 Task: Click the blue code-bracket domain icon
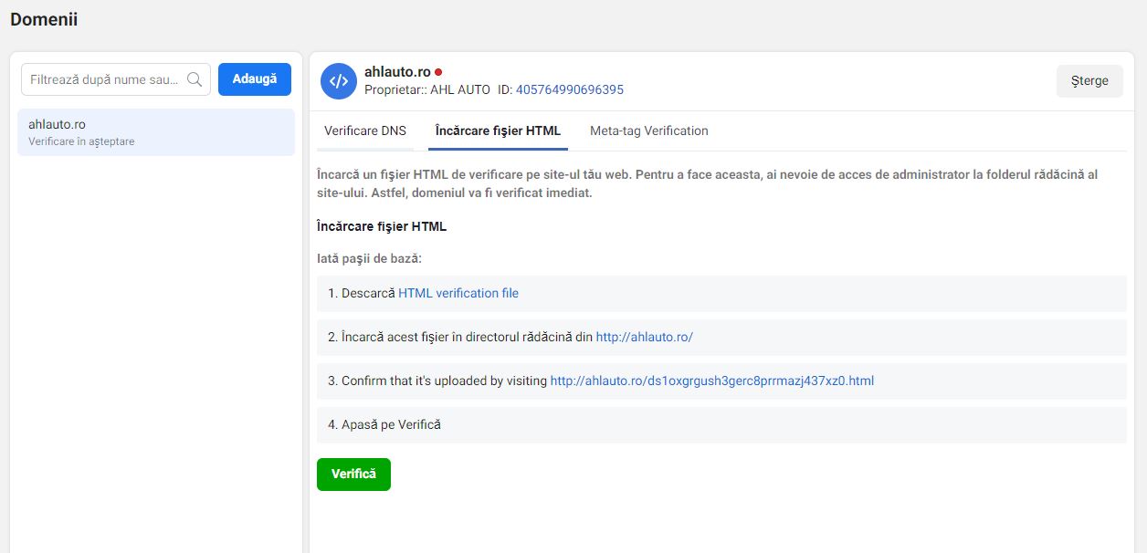[338, 81]
